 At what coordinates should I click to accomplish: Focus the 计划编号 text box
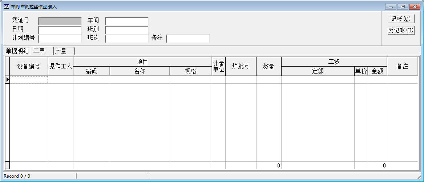pyautogui.click(x=60, y=39)
